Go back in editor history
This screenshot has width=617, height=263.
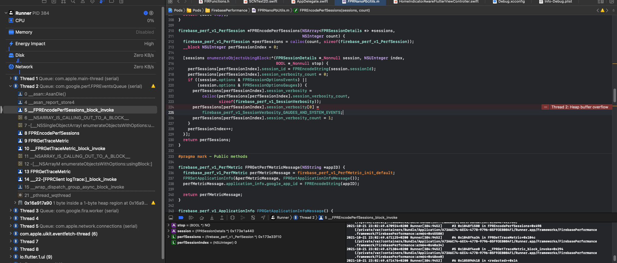(178, 2)
